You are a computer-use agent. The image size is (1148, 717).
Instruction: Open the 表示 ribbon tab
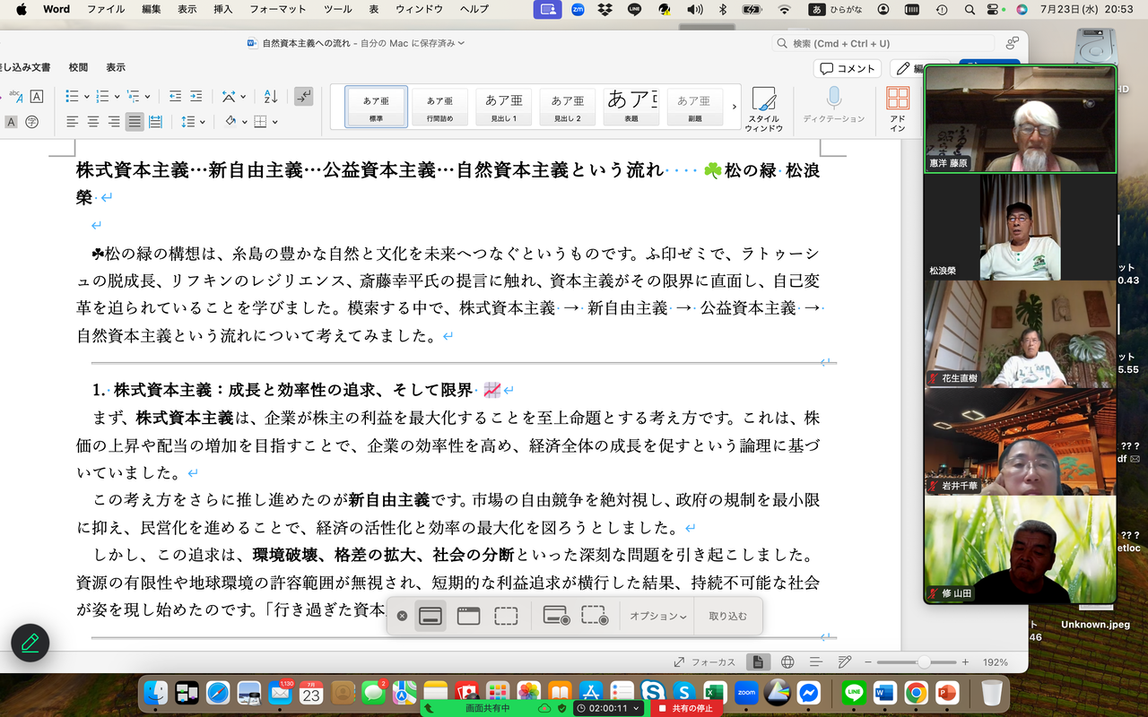pos(116,67)
